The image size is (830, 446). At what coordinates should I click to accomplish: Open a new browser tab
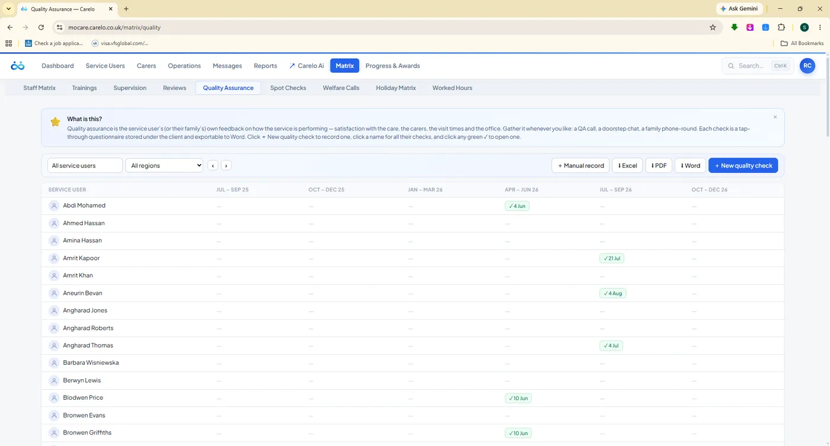pos(126,9)
